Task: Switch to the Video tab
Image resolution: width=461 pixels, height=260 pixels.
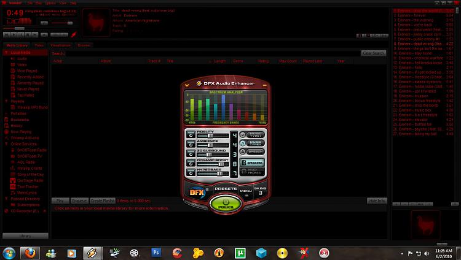Action: [39, 45]
